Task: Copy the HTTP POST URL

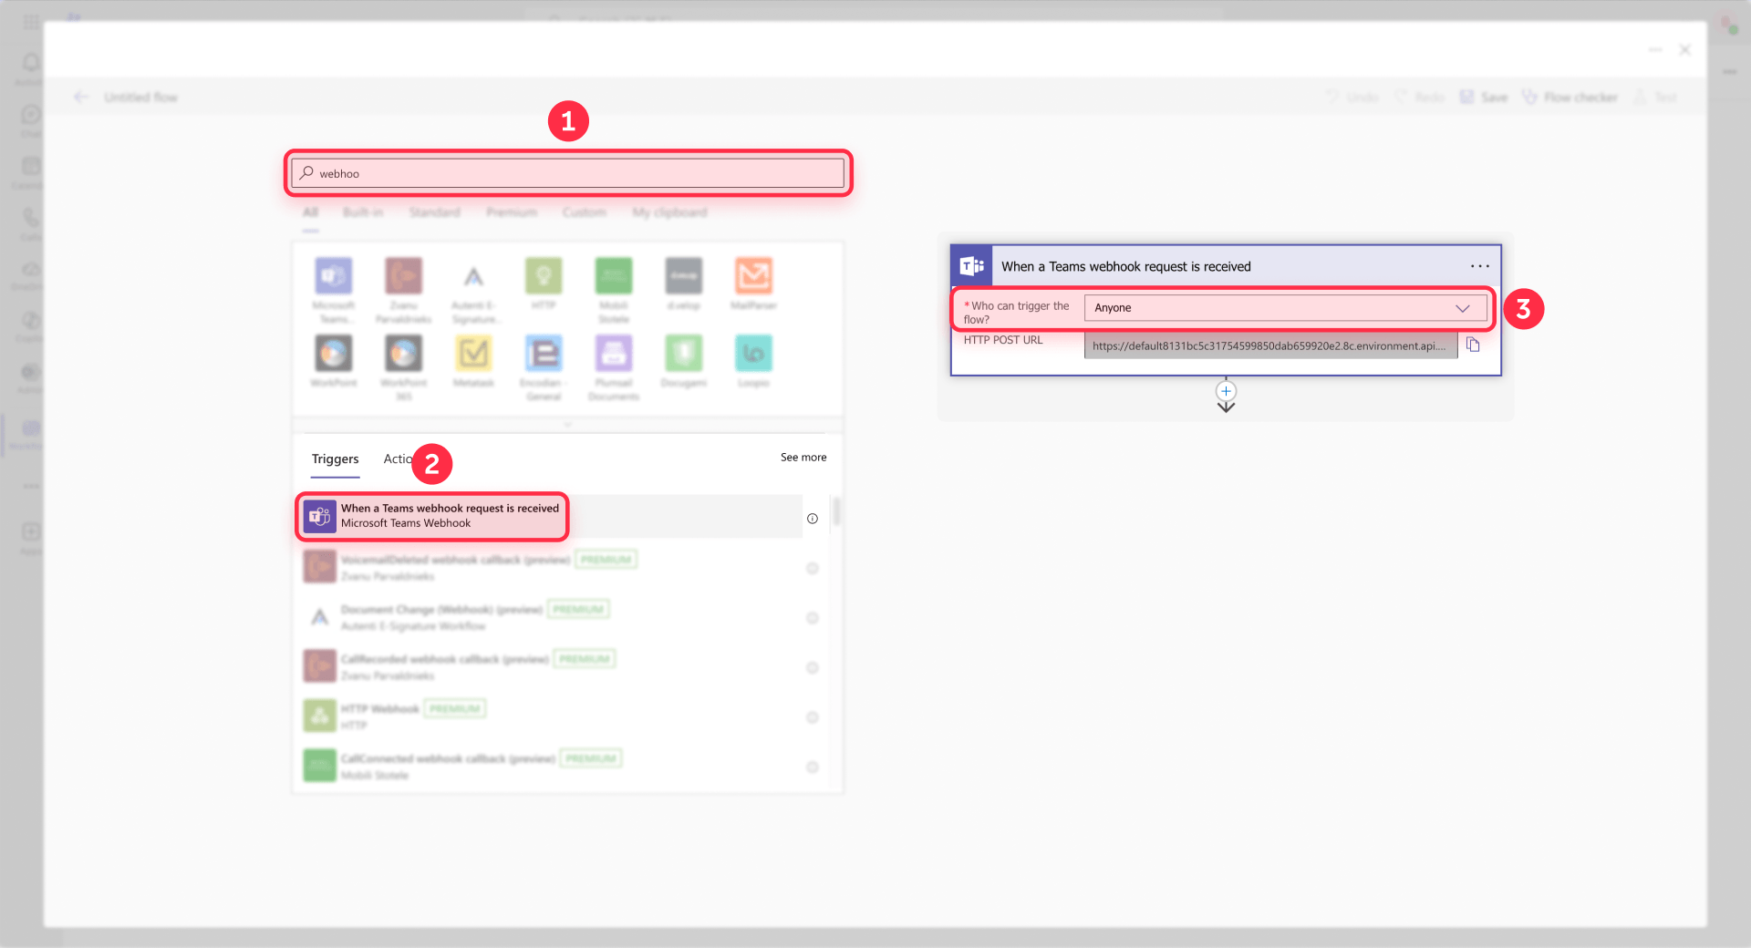Action: (1473, 345)
